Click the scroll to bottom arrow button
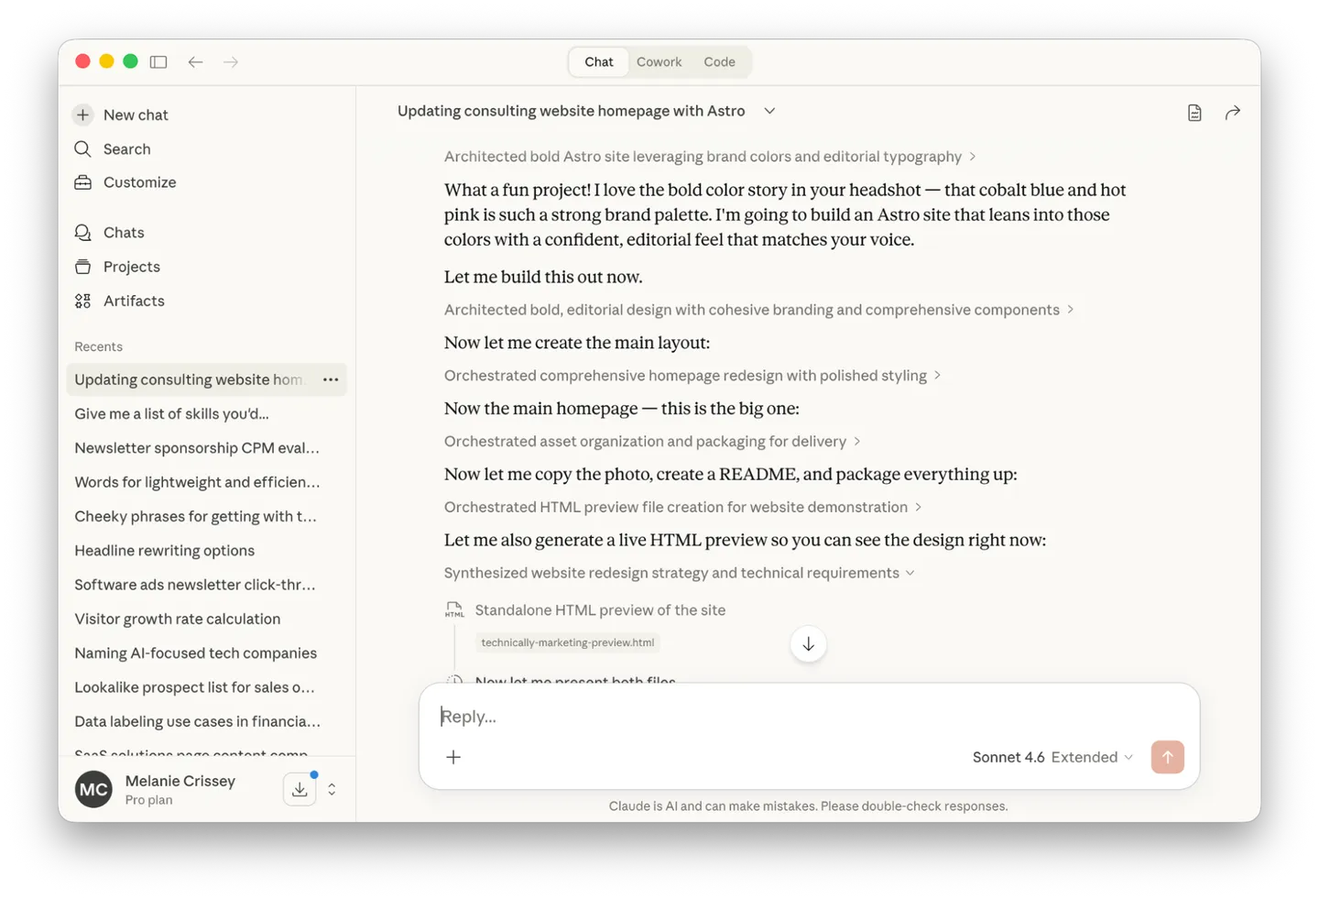Image resolution: width=1319 pixels, height=899 pixels. pos(808,644)
